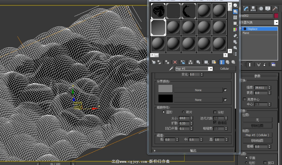The image size is (282, 165).
Task: Click the Cellular map type button
Action: 224,69
